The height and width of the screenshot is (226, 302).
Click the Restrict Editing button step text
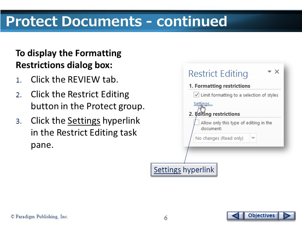88,100
